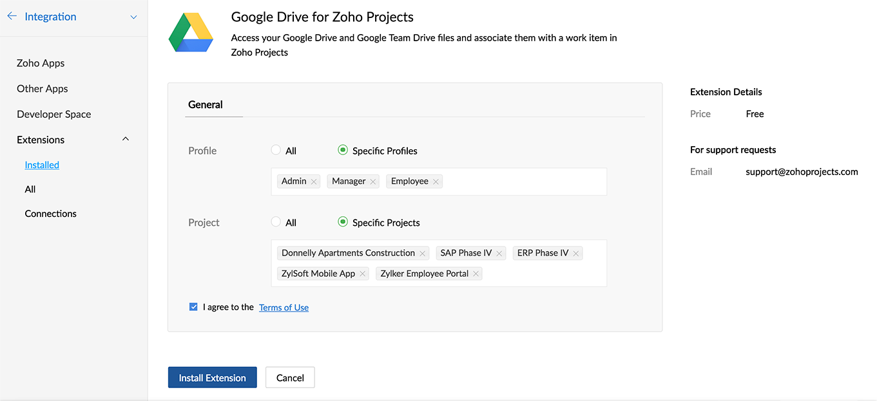
Task: Select the Specific Profiles radio button
Action: click(x=343, y=150)
